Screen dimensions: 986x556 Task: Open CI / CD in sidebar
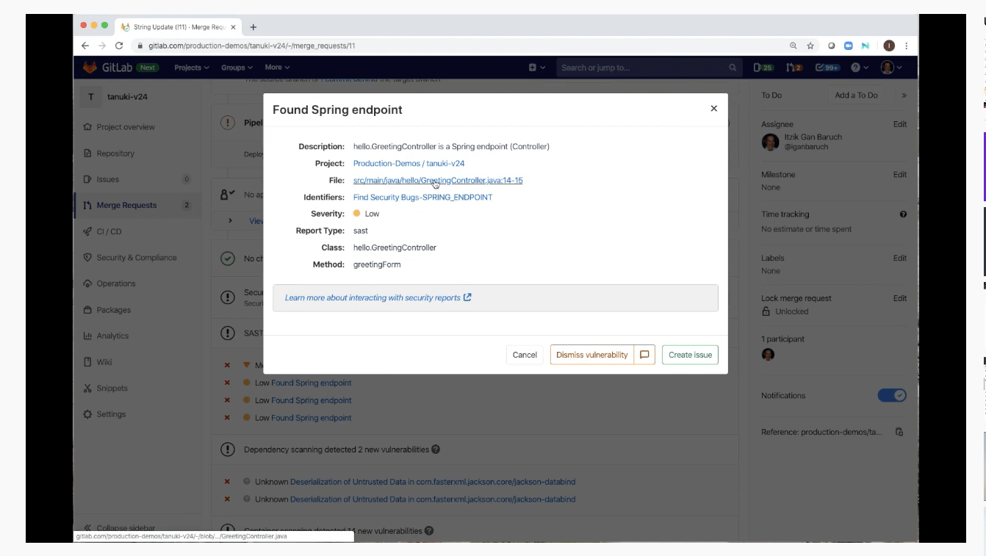[109, 231]
